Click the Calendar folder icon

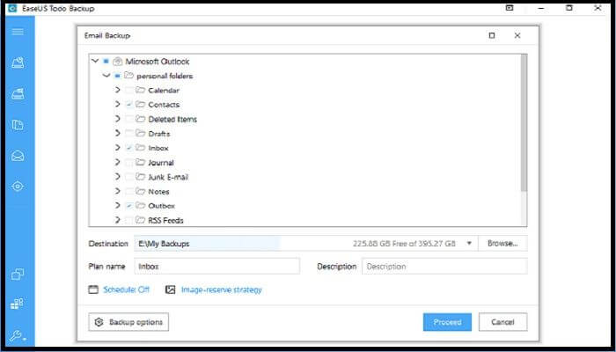(140, 90)
